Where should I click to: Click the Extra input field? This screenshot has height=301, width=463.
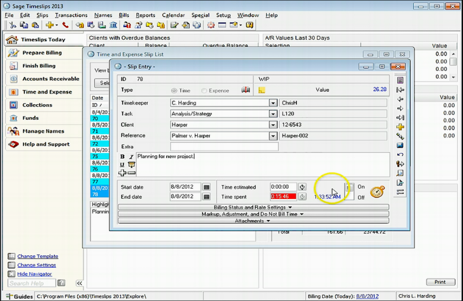(x=224, y=146)
